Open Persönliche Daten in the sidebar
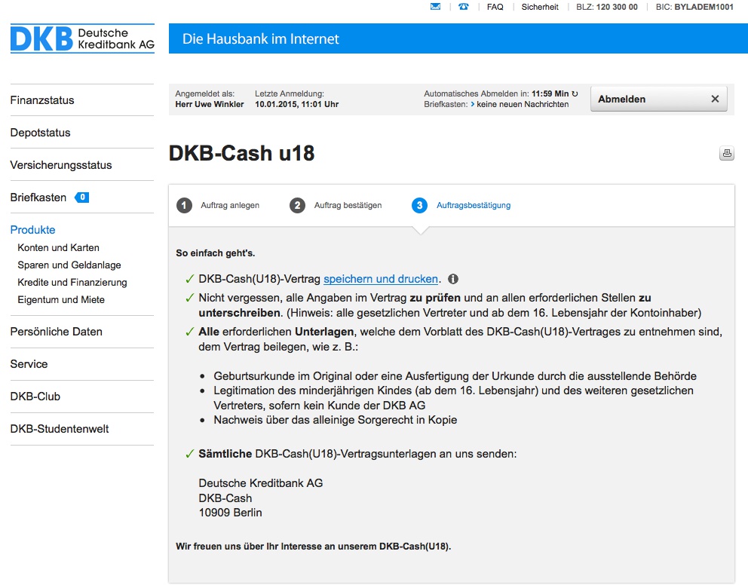The height and width of the screenshot is (585, 748). click(57, 332)
